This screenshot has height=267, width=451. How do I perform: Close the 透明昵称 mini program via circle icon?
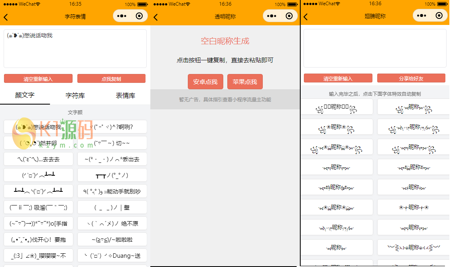pos(289,16)
